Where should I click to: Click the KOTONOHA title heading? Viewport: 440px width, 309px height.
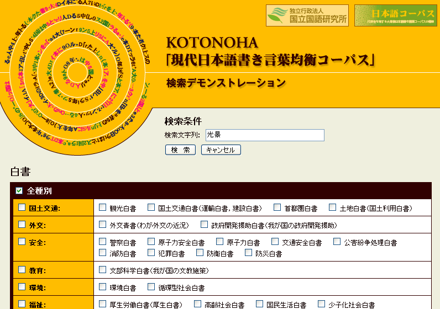(x=212, y=43)
